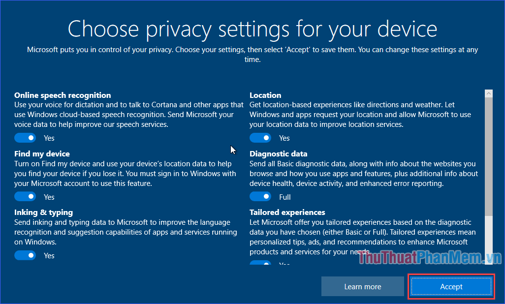Click the Yes label beside Inking & typing
This screenshot has width=505, height=304.
pos(49,255)
